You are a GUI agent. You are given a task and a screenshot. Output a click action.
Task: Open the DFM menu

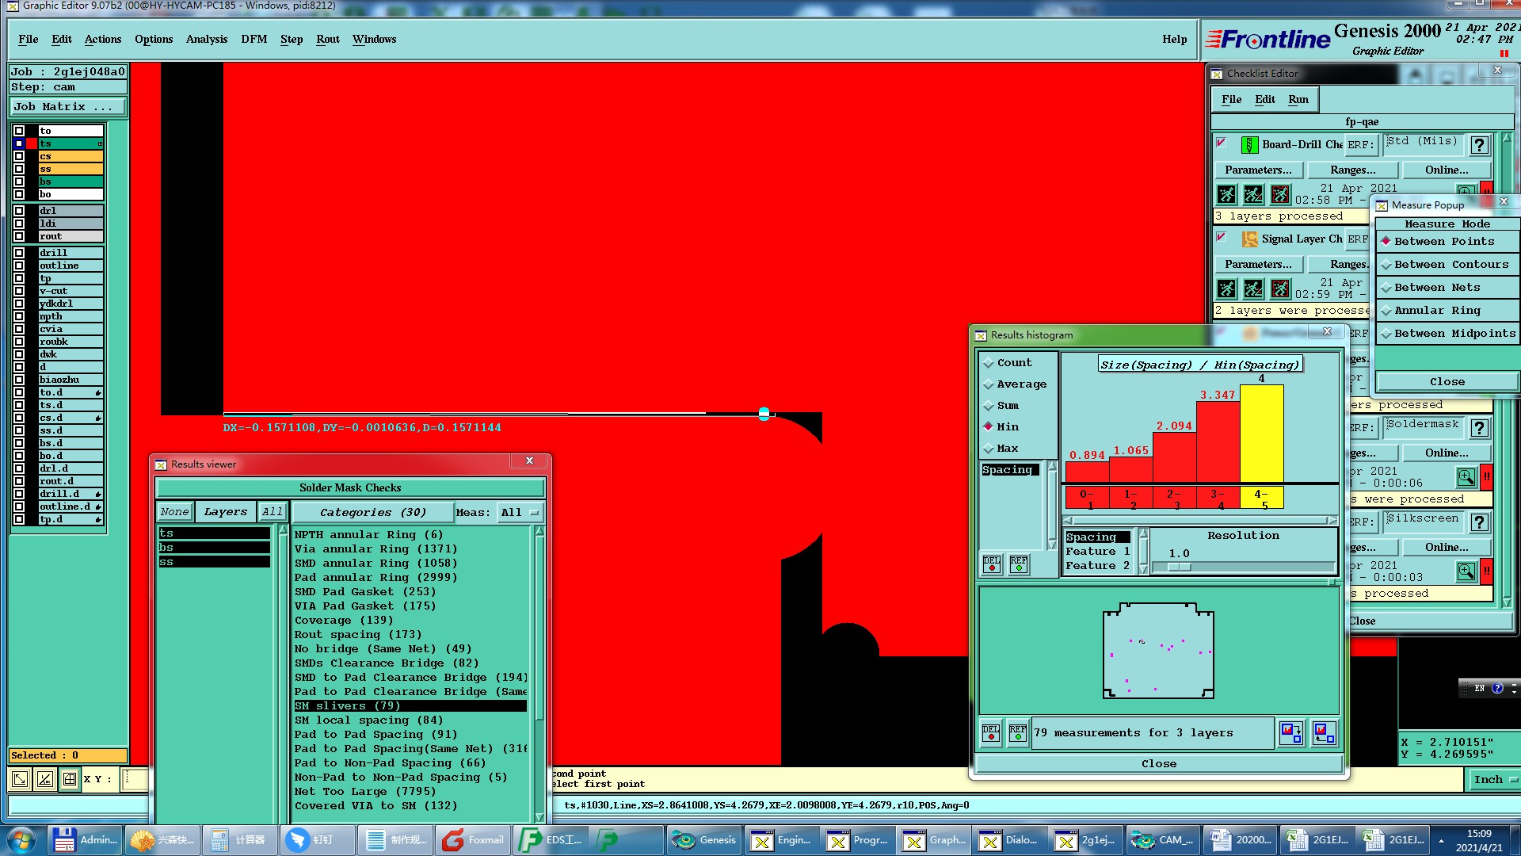tap(253, 40)
